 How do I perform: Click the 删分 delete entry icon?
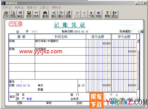(61, 14)
